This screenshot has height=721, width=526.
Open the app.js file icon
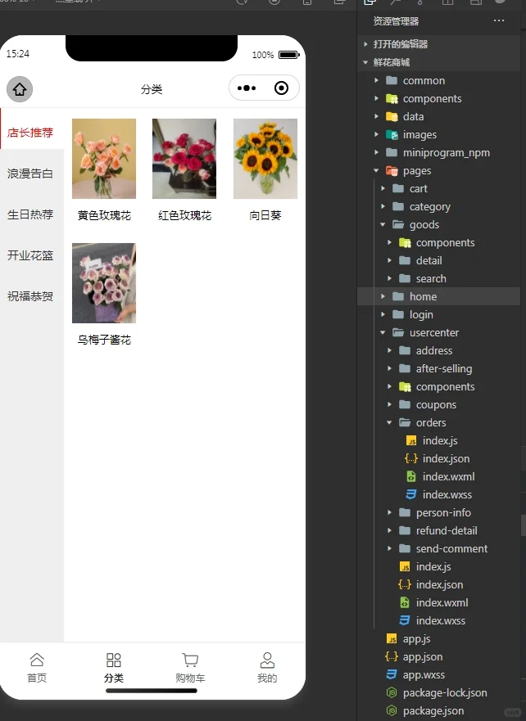pos(392,638)
